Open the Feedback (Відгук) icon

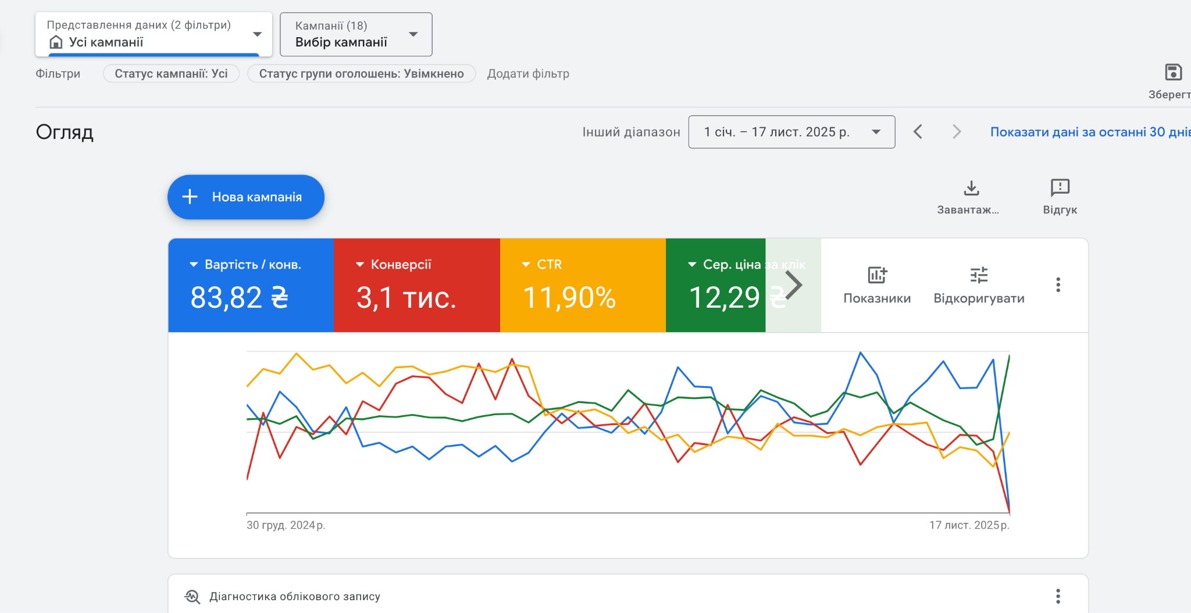(1060, 188)
